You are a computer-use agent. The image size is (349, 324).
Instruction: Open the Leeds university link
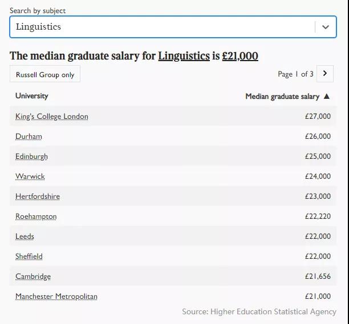click(25, 237)
